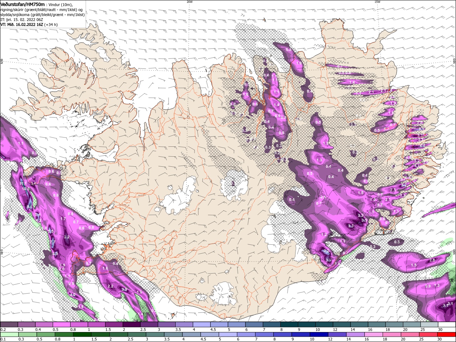
Task: Click the 10.0 precipitation value on the map
Action: [26, 189]
